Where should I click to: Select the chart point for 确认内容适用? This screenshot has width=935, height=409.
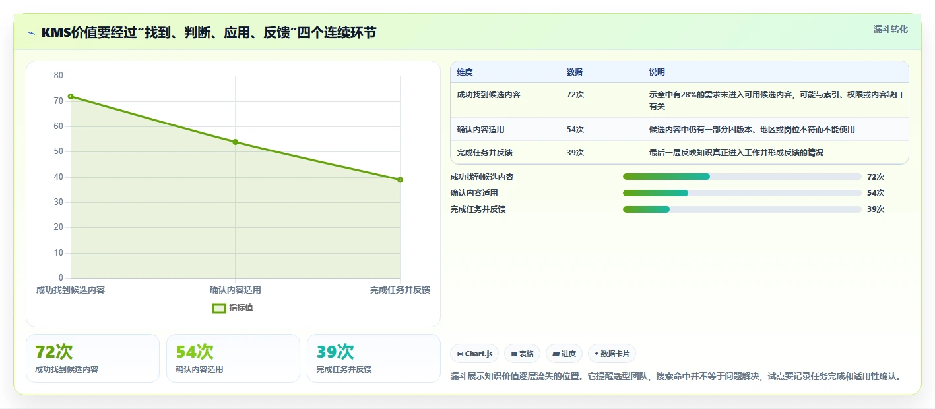(236, 142)
